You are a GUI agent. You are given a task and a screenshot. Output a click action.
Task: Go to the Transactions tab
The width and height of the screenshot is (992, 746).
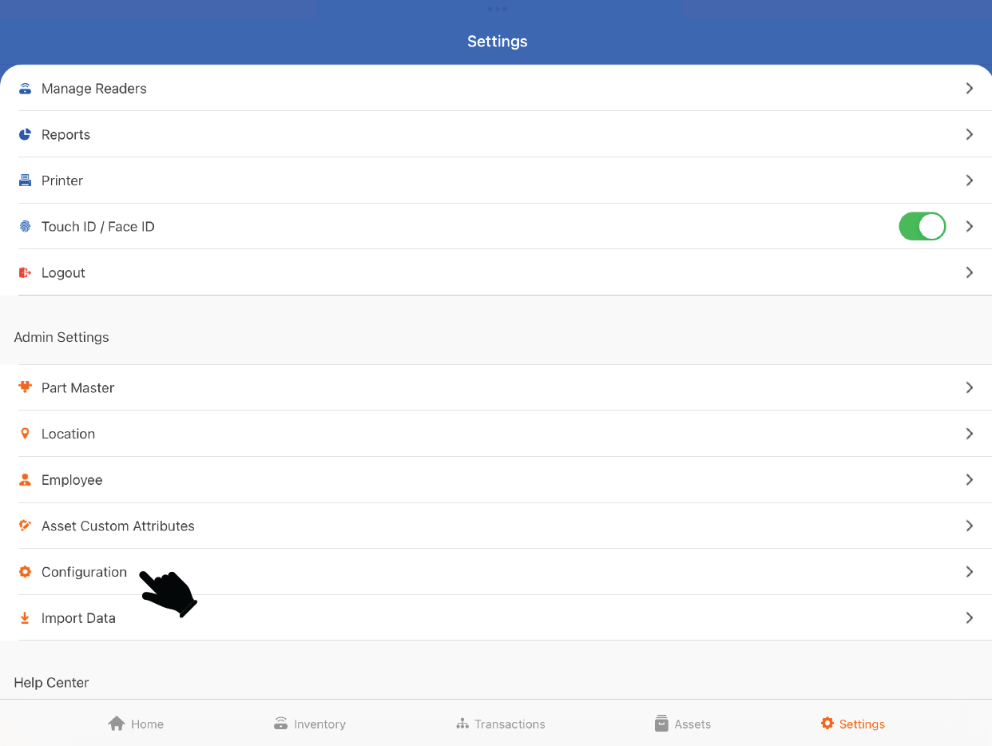pyautogui.click(x=500, y=724)
